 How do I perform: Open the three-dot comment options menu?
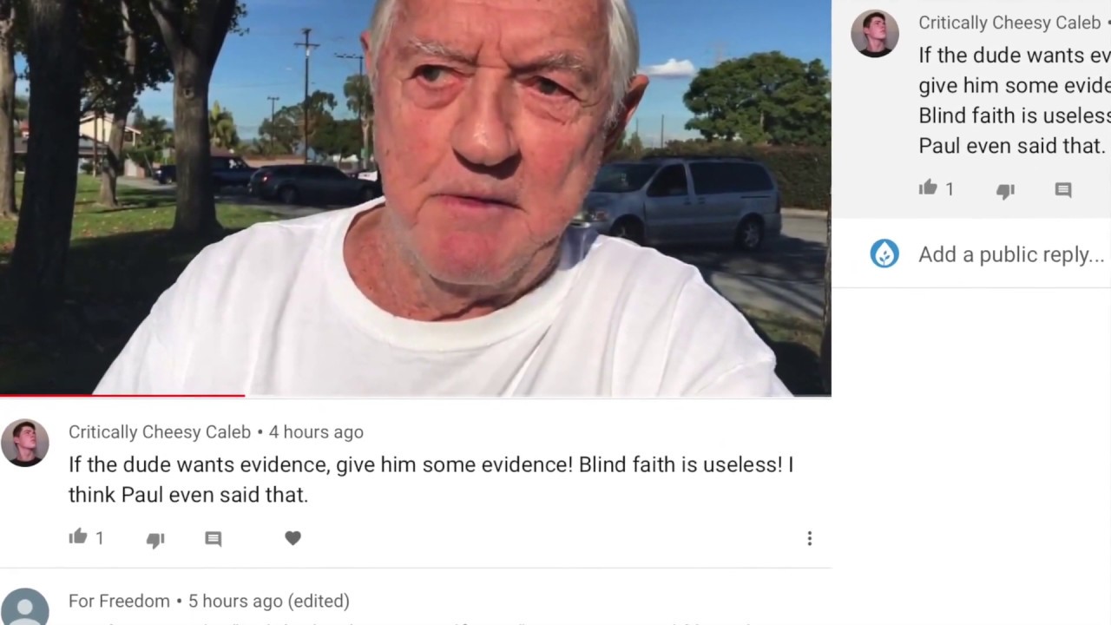click(809, 539)
